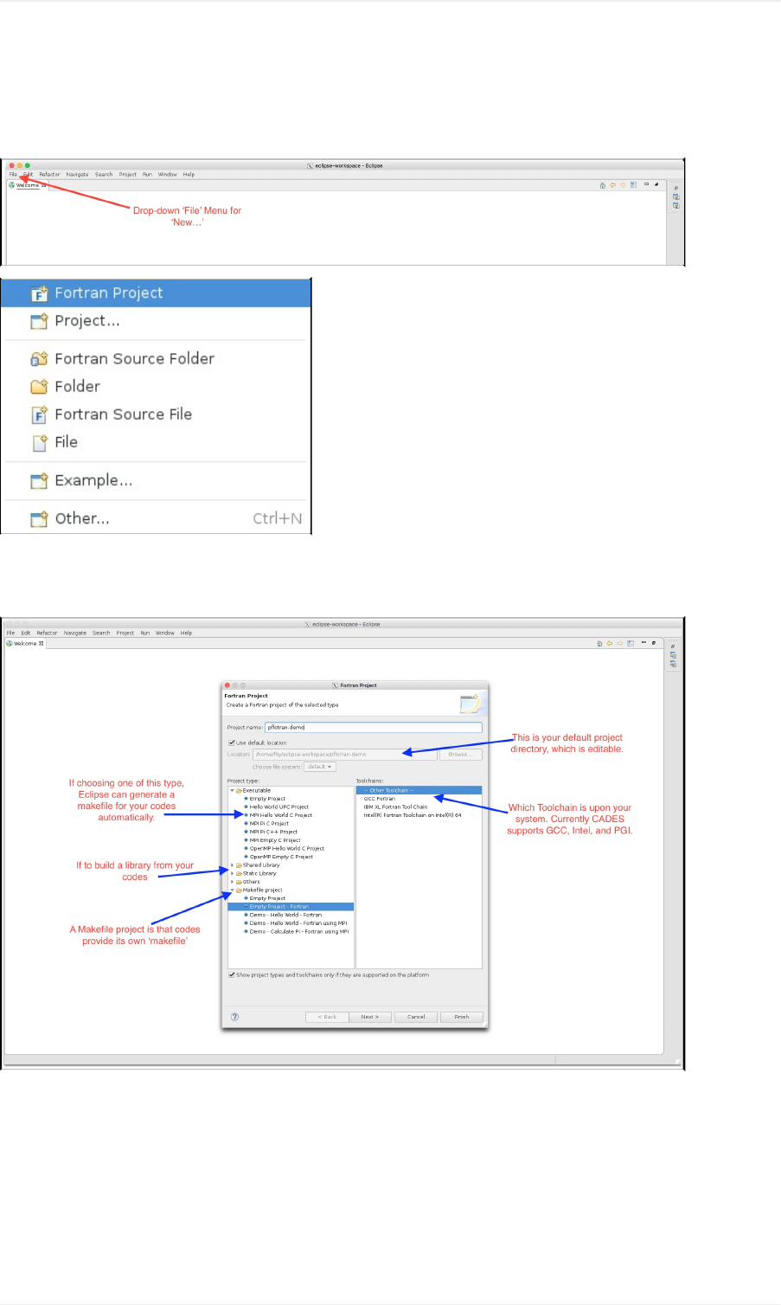
Task: Open Help menu in the Eclipse window behind the dialog
Action: (x=186, y=633)
